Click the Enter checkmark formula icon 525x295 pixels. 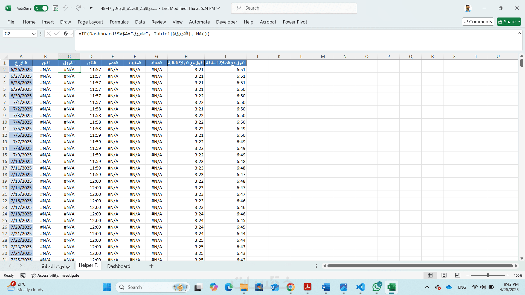tap(57, 34)
